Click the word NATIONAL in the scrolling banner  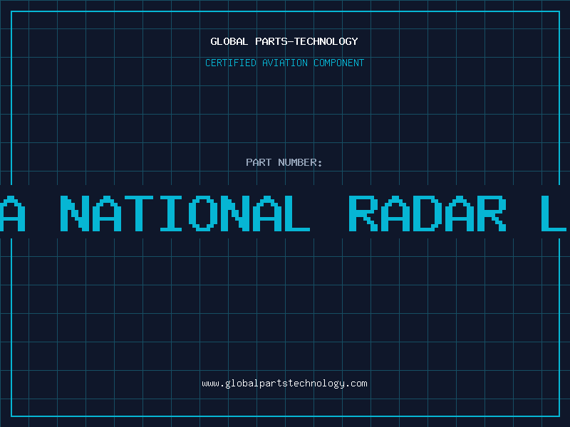tap(185, 213)
